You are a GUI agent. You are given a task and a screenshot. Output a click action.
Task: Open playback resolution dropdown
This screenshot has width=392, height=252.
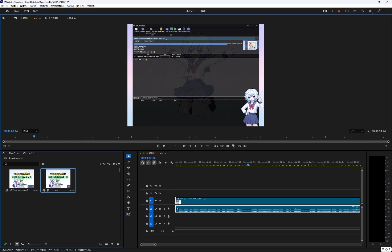[x=356, y=131]
